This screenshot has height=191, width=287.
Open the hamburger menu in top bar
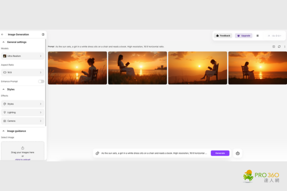click(257, 35)
